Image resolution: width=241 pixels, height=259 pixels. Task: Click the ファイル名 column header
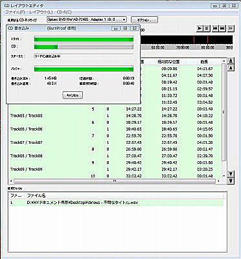(124, 196)
